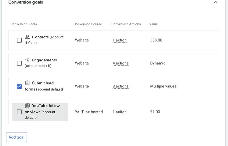The image size is (228, 146).
Task: Click the Add goal button
Action: tap(17, 137)
